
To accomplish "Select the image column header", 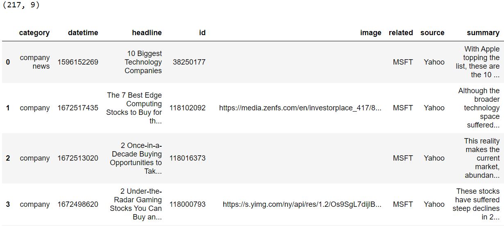I will (x=371, y=33).
